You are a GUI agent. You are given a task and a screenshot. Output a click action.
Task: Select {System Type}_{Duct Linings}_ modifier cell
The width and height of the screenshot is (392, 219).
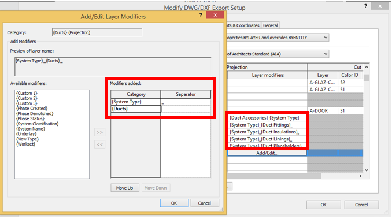click(267, 139)
